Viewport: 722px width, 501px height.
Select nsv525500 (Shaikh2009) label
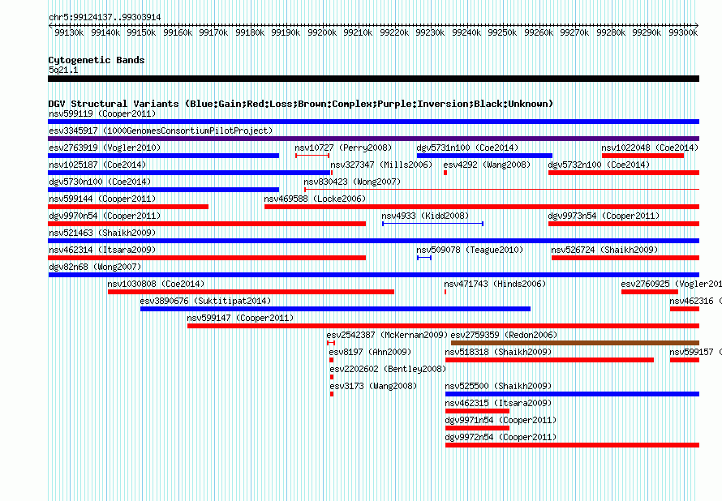498,386
